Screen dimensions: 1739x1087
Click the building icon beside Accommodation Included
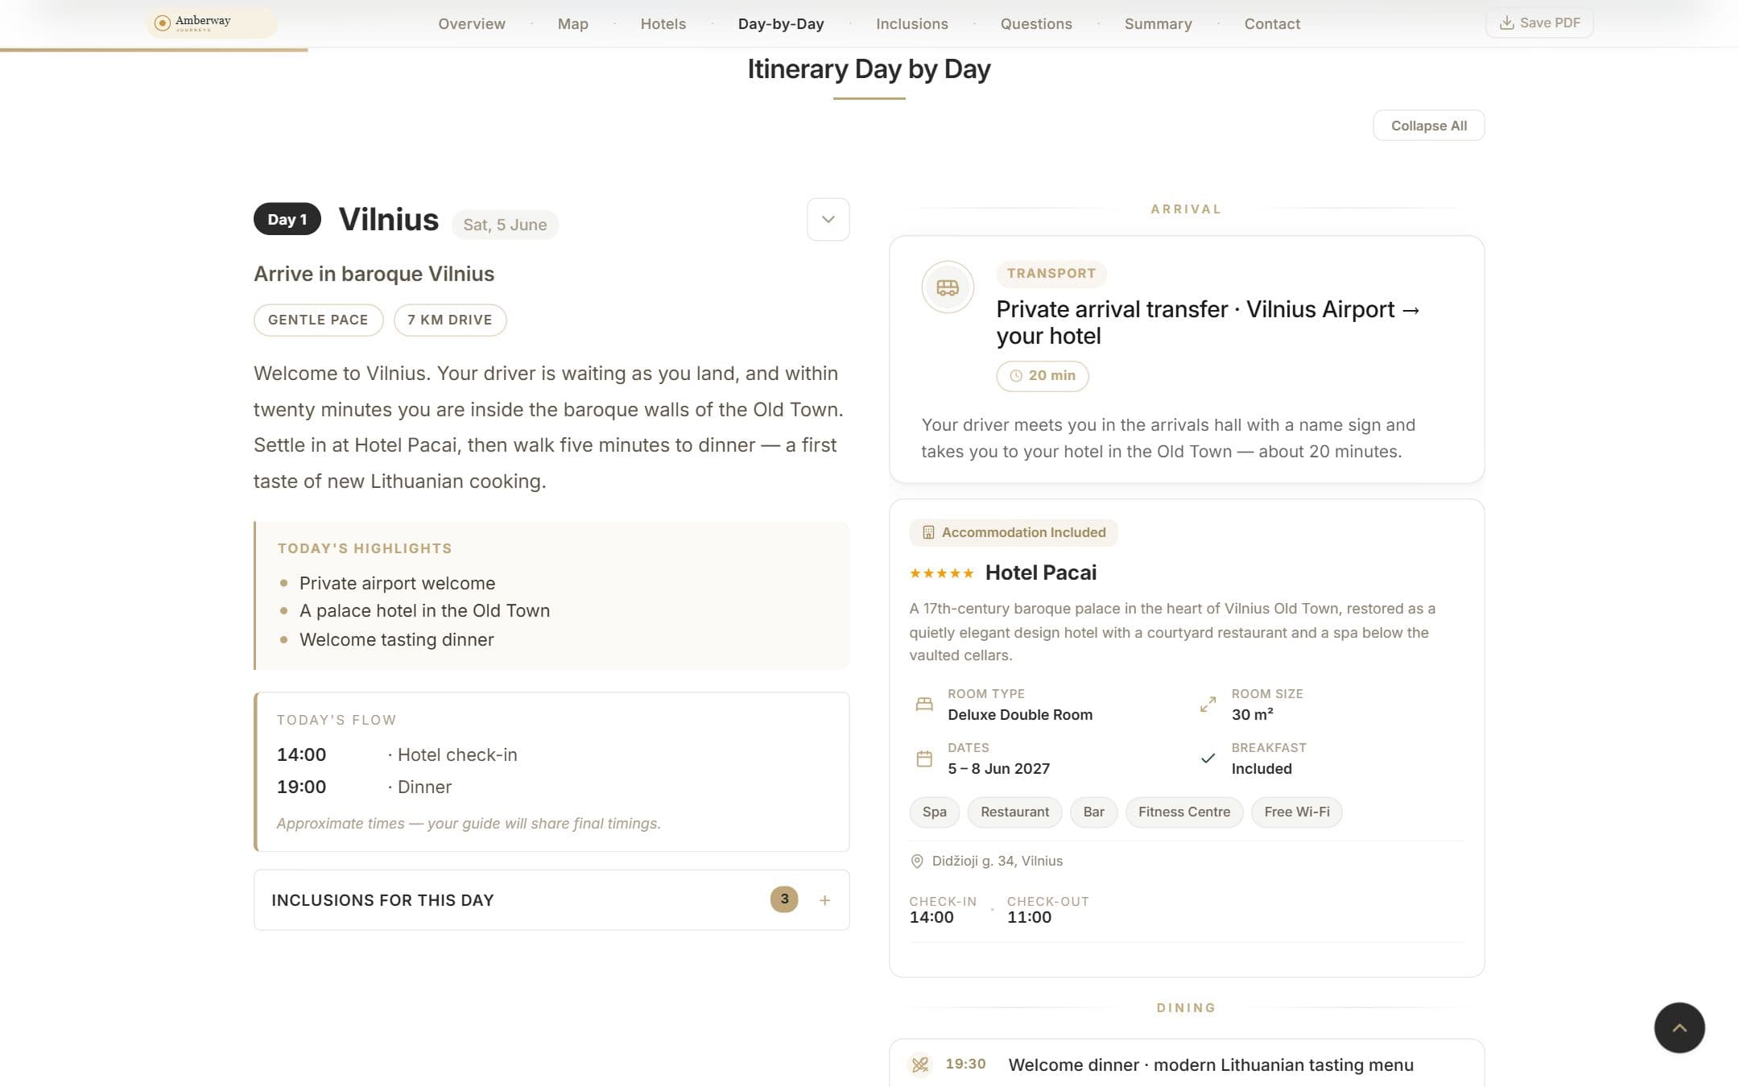click(928, 532)
